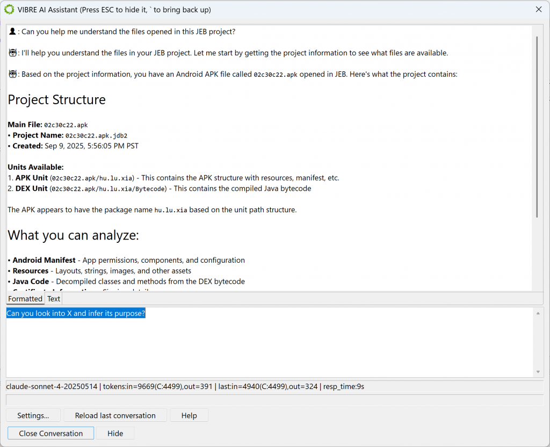Click the down arrow of the input box scrollbar

pyautogui.click(x=538, y=372)
